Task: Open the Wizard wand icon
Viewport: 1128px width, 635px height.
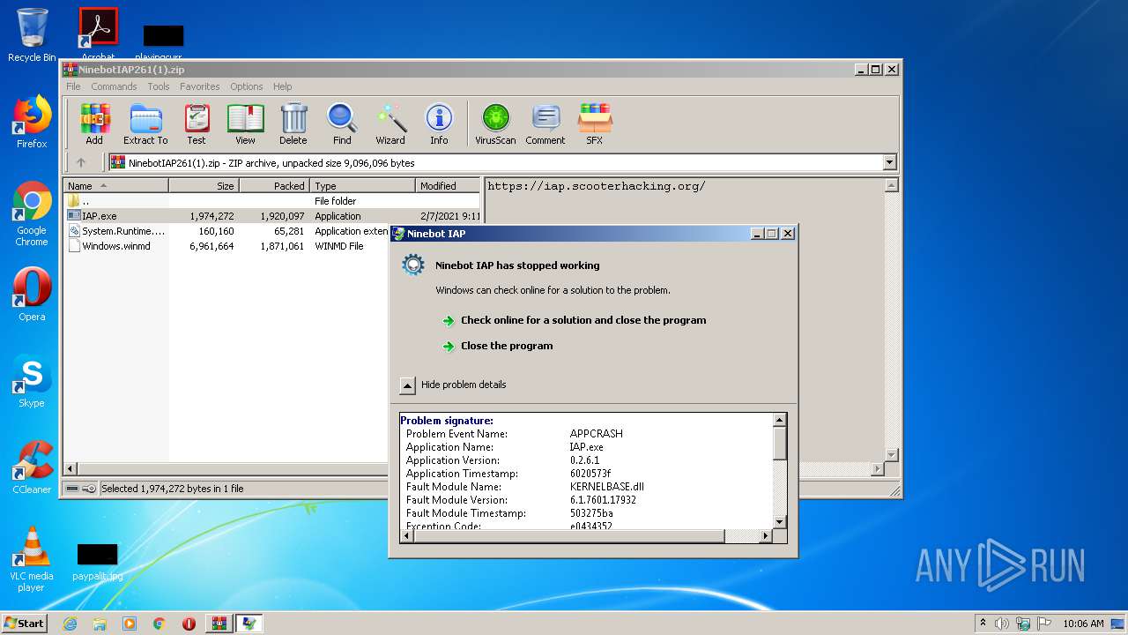Action: tap(390, 124)
